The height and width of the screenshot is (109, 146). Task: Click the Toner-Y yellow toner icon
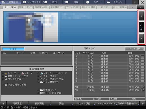[6, 73]
